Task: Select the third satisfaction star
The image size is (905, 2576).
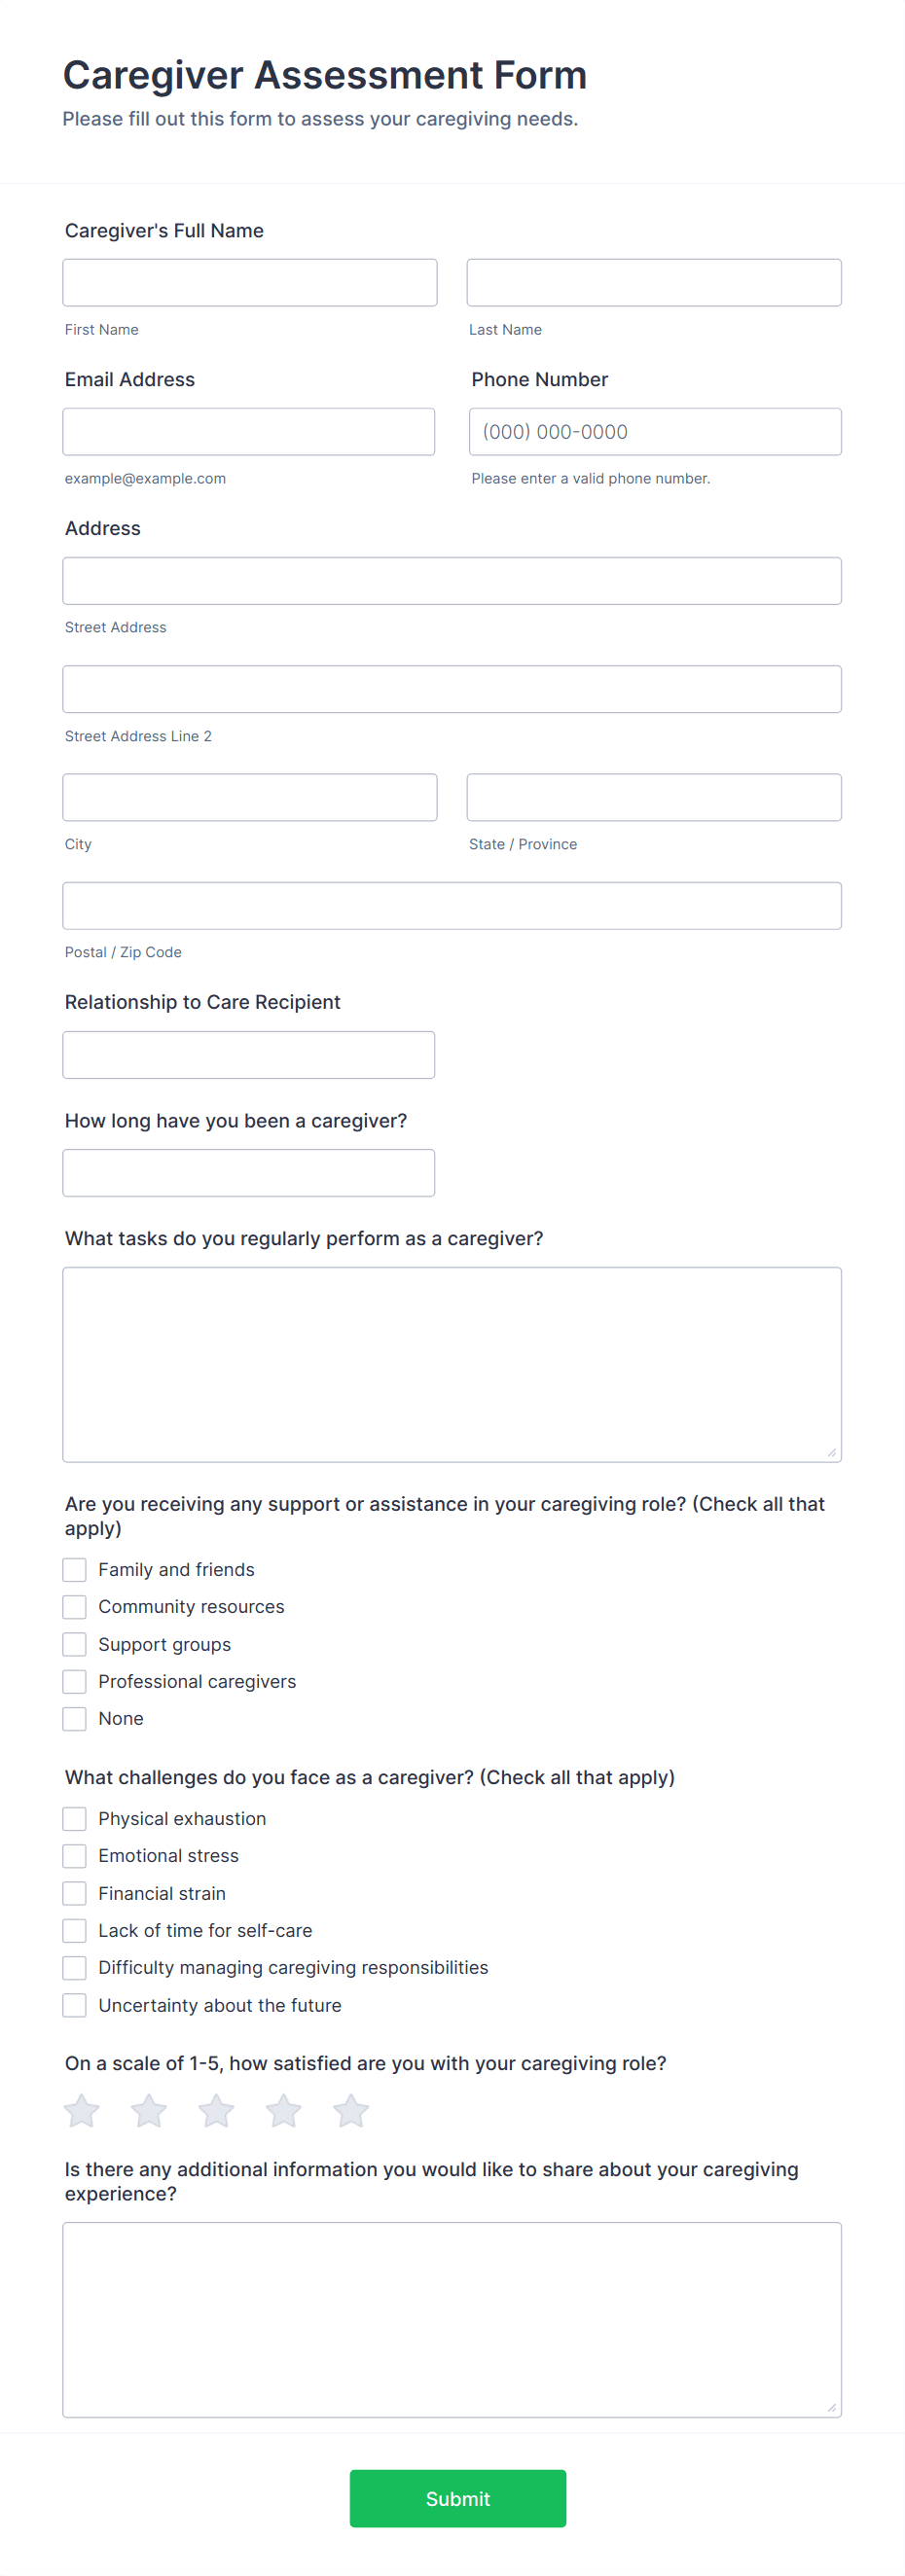Action: [216, 2111]
